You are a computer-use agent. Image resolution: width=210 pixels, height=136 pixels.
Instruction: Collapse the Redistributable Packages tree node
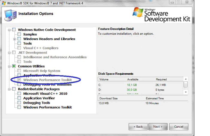click(x=10, y=89)
